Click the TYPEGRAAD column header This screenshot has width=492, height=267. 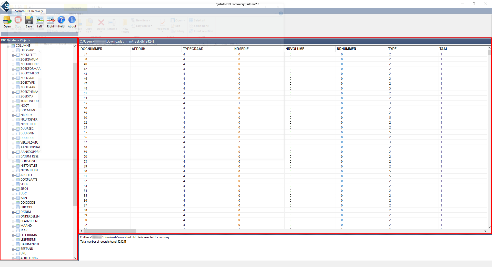click(193, 49)
